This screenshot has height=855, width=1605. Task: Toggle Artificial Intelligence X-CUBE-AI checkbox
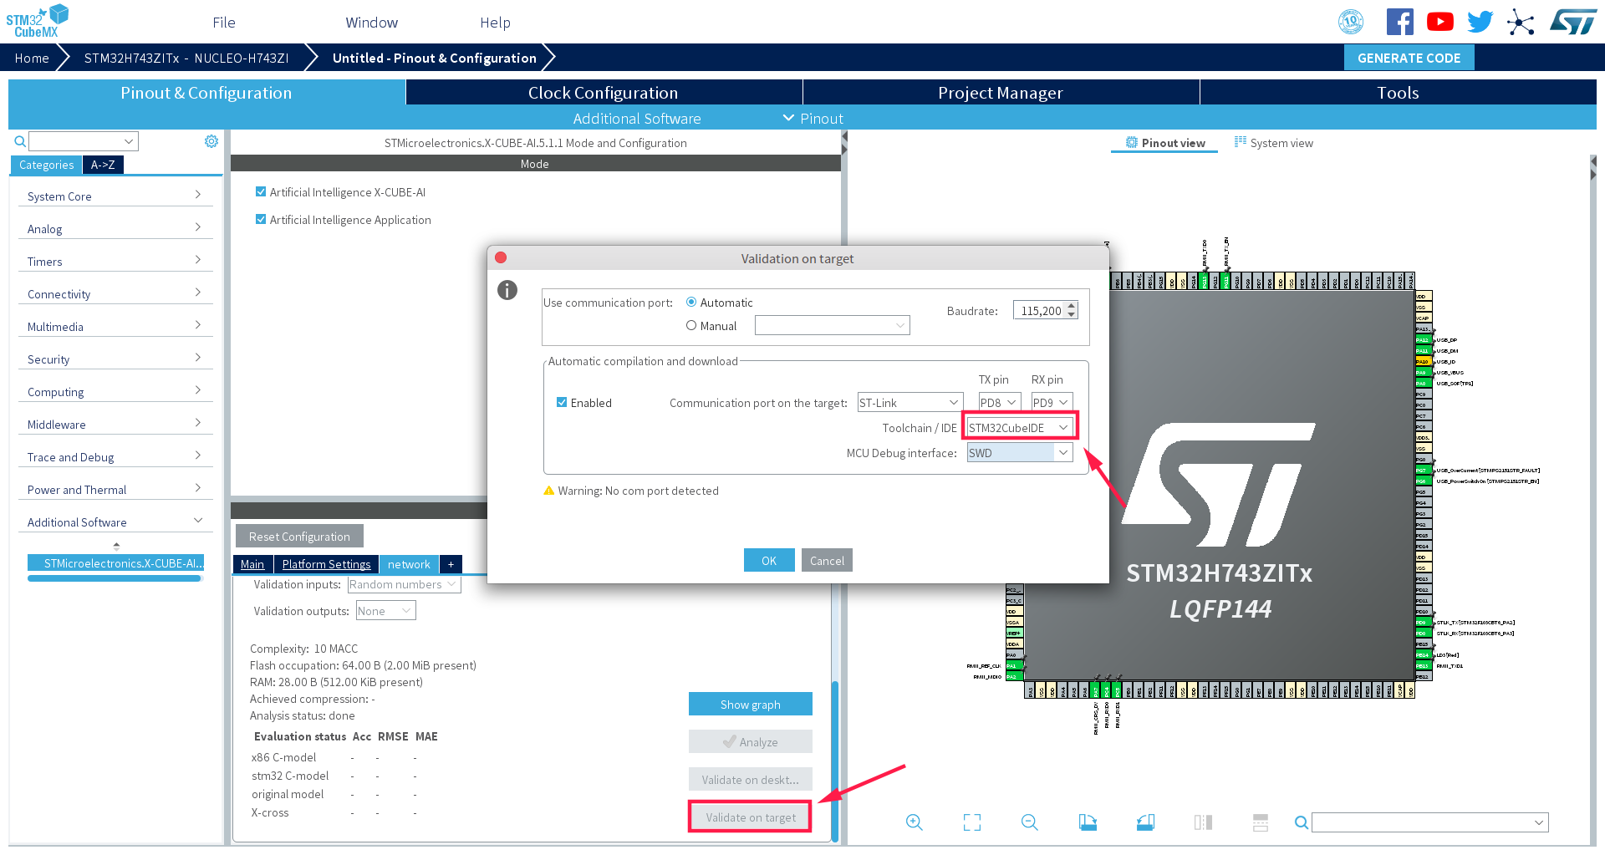click(261, 192)
